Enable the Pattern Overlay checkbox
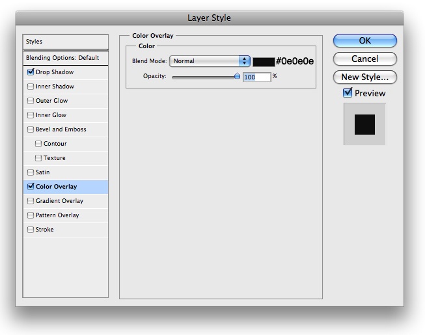The image size is (425, 335). (x=31, y=215)
